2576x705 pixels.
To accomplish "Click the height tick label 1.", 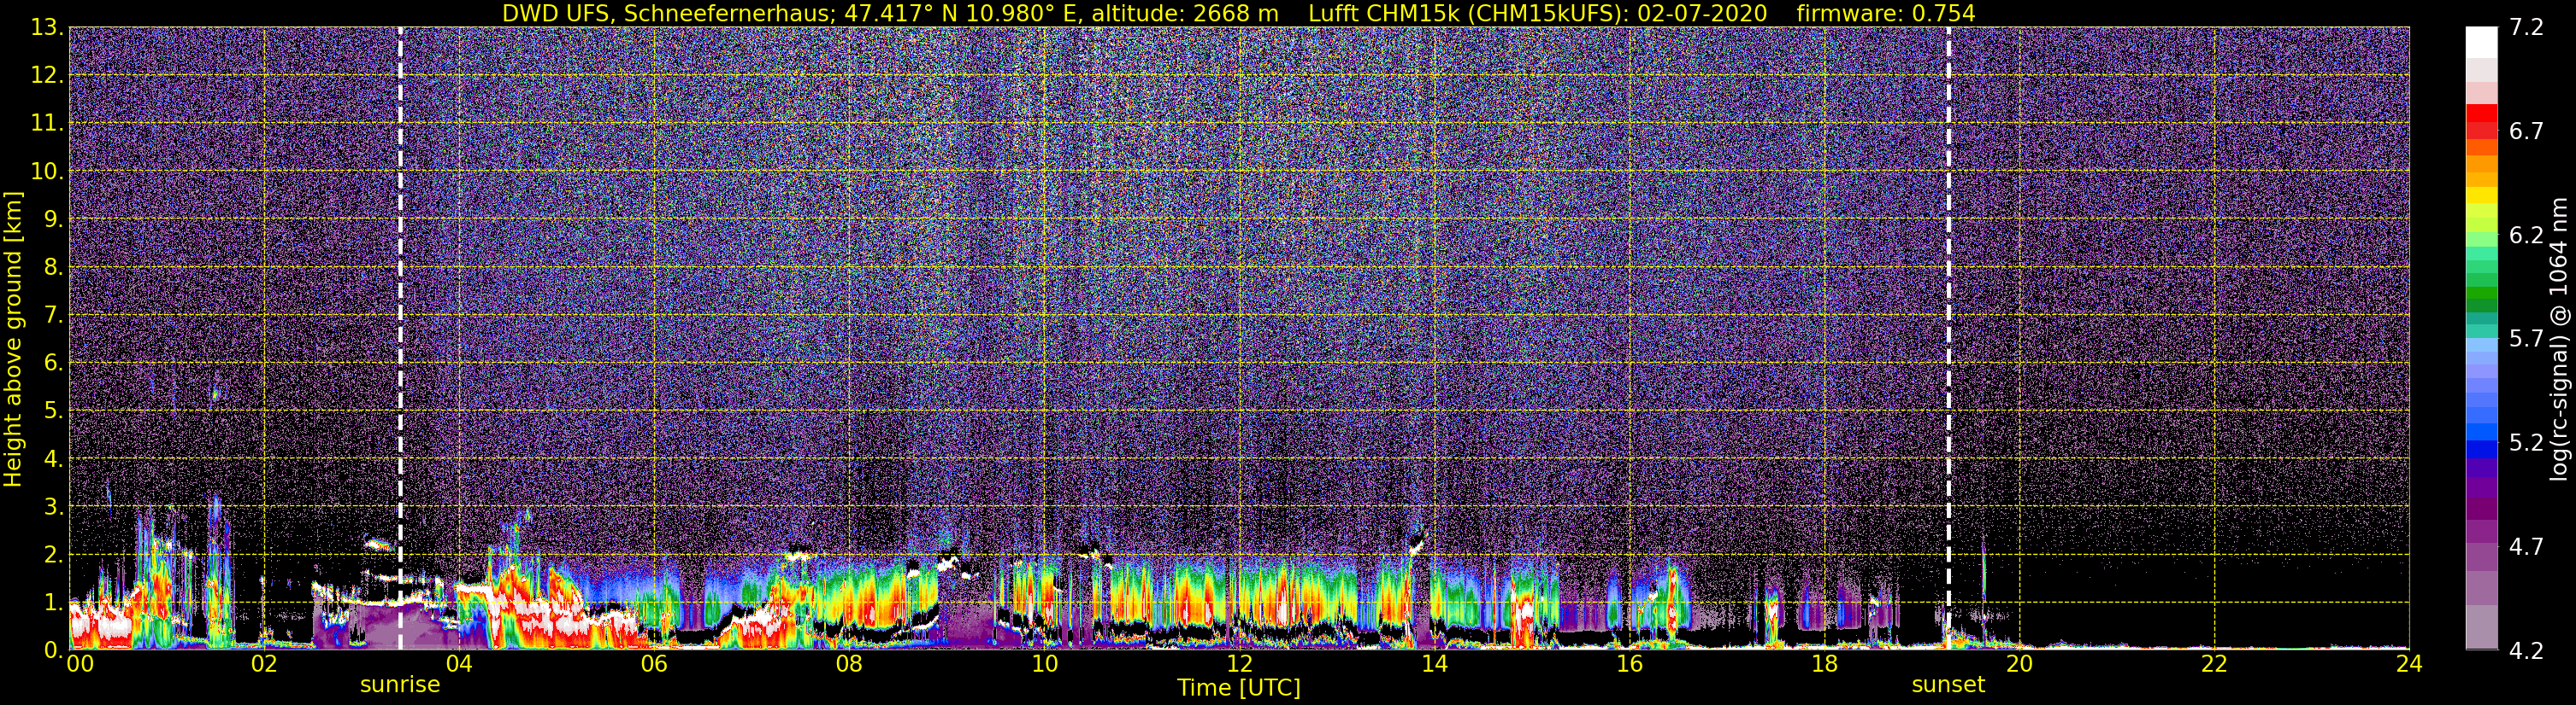I will (x=52, y=603).
